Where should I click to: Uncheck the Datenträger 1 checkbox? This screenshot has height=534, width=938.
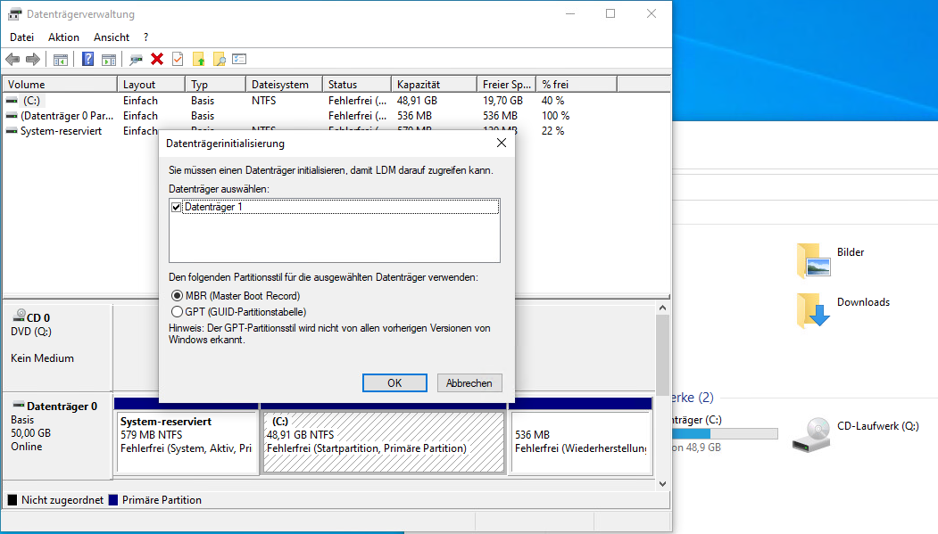click(x=175, y=206)
